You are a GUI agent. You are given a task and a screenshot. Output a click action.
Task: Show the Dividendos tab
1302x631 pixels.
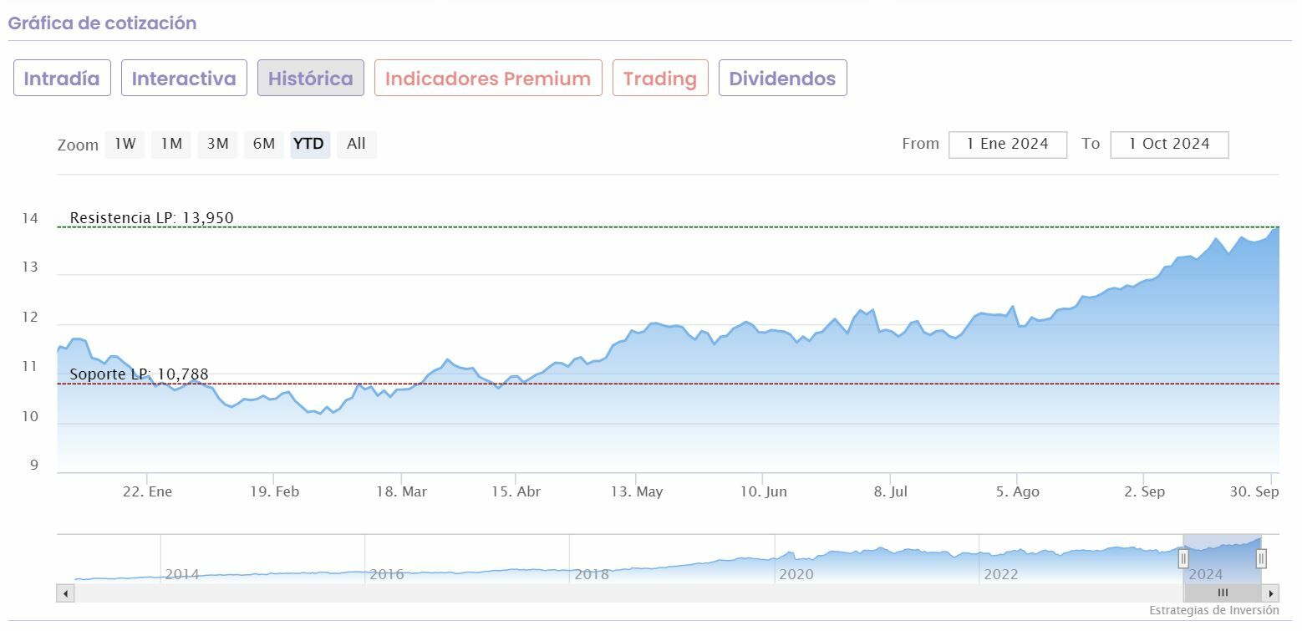point(782,79)
